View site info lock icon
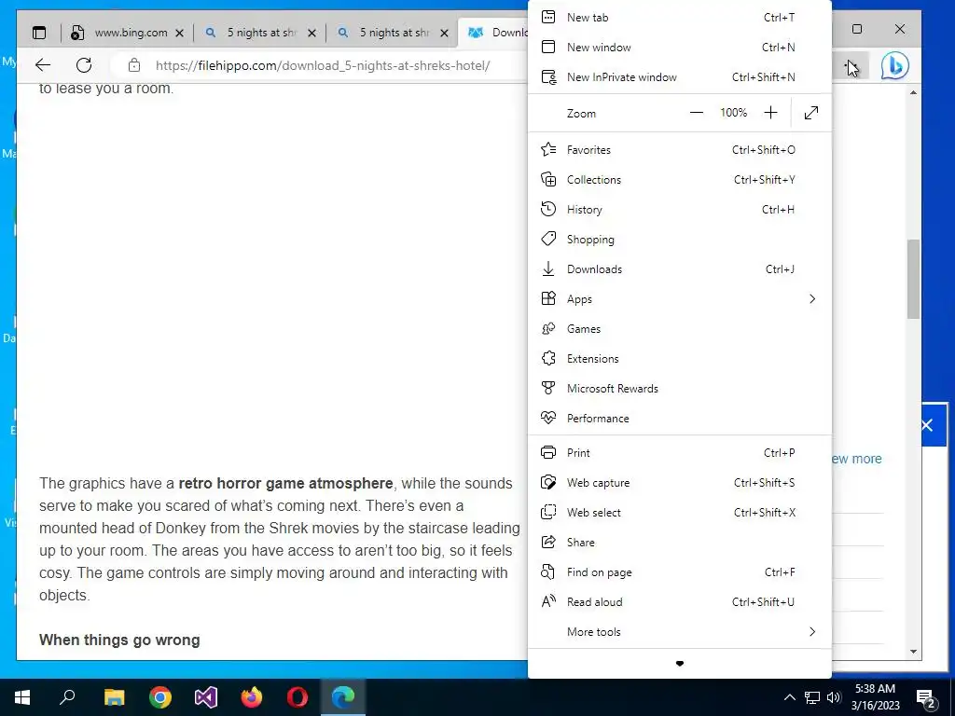The image size is (955, 716). [134, 65]
